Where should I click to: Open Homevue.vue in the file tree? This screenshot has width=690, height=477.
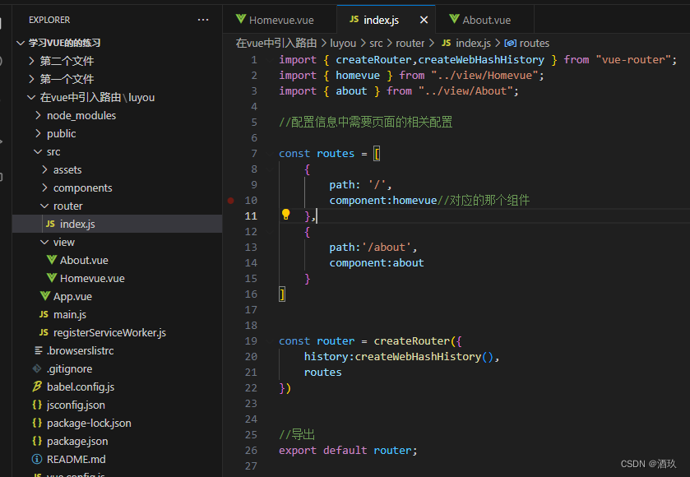tap(117, 278)
